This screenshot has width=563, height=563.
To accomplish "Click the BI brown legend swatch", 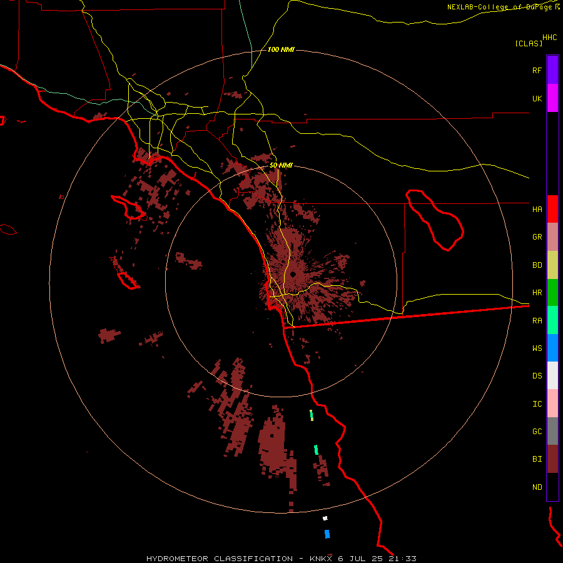I will point(552,459).
